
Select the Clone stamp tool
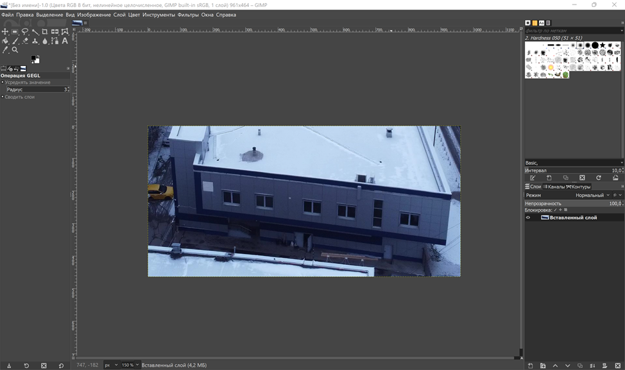35,41
